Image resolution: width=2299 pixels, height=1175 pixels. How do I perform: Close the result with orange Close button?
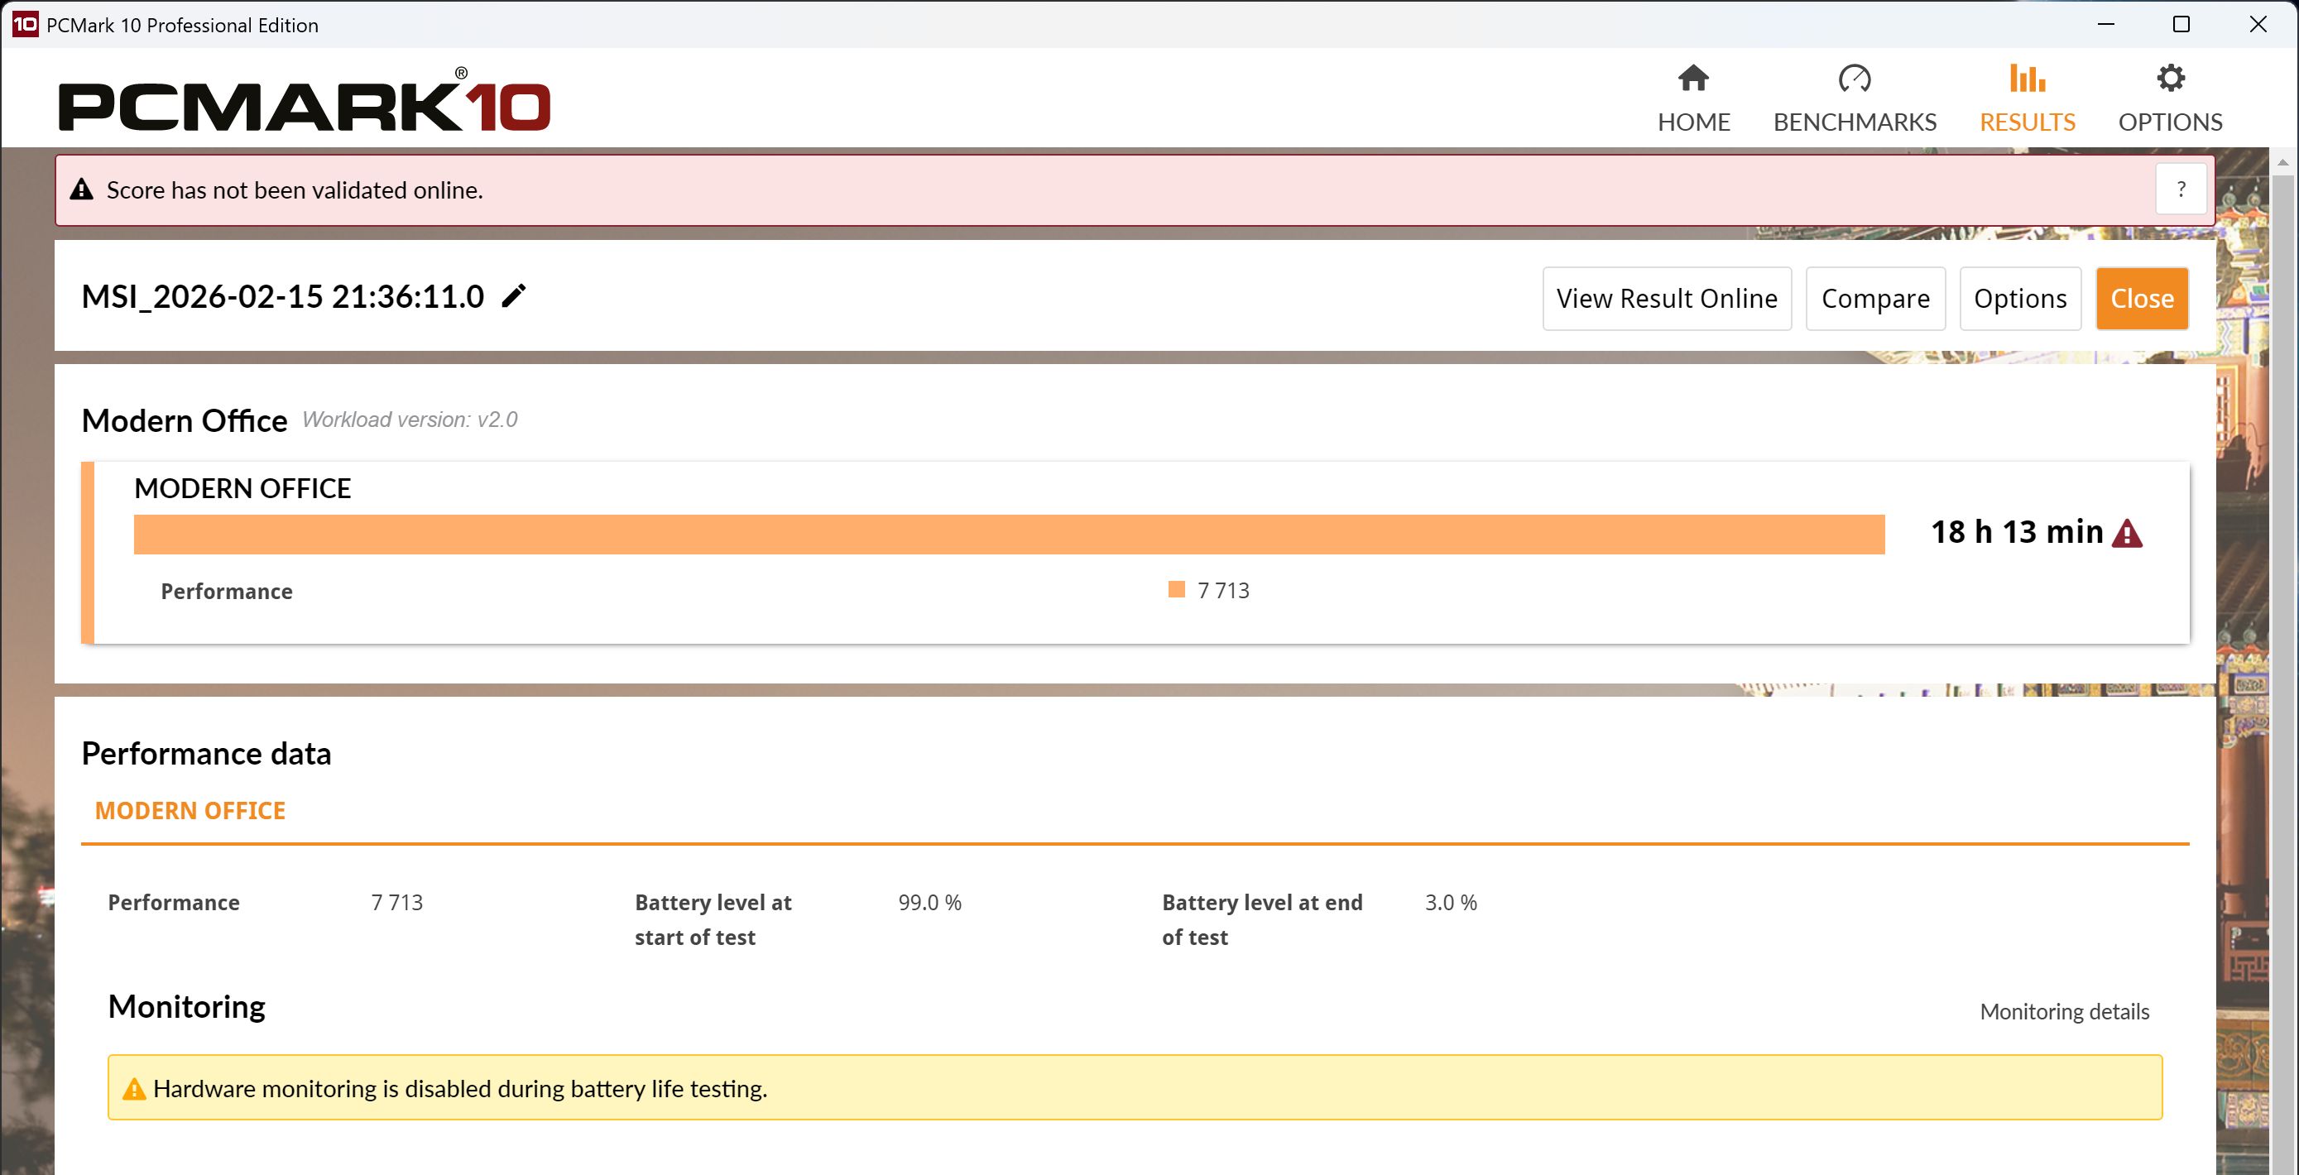coord(2141,299)
